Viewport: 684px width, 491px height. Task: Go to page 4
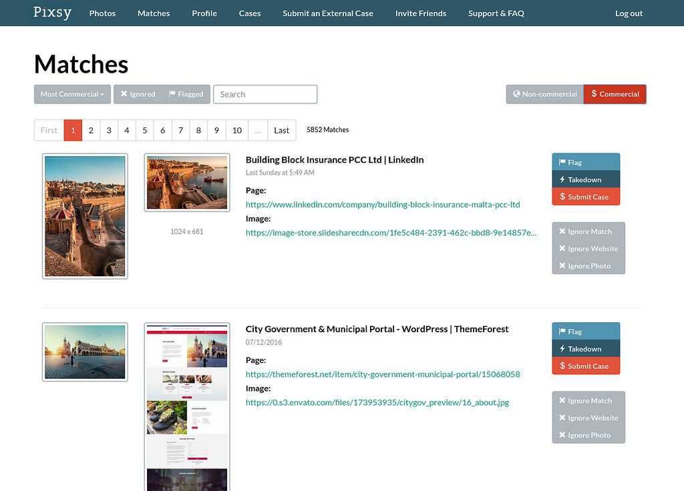126,130
